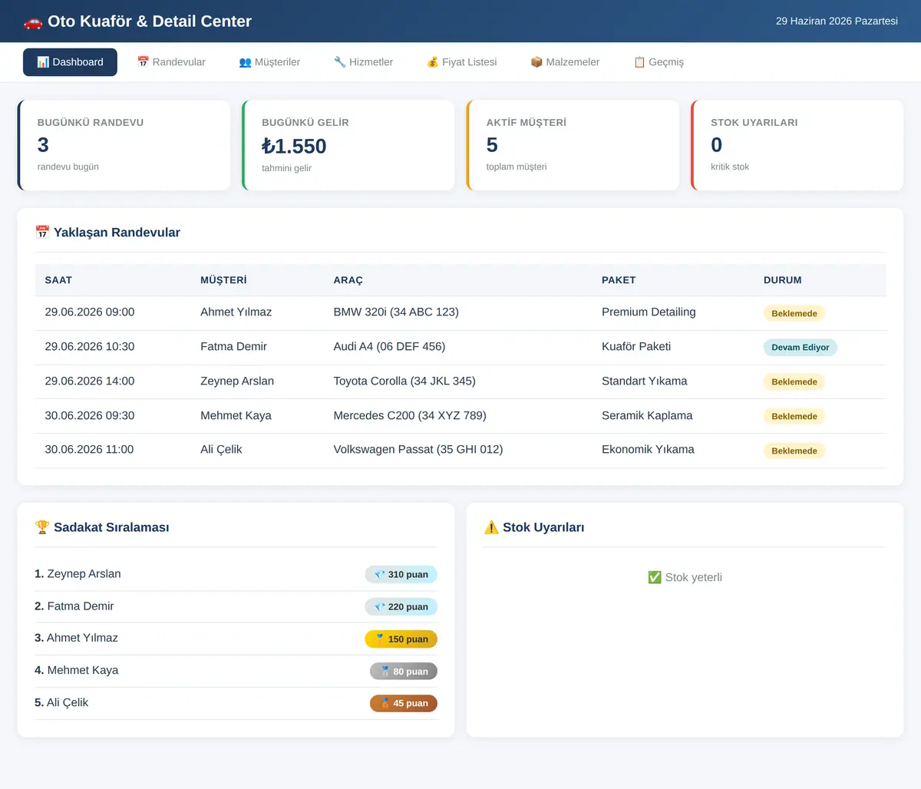Switch to the Randevular tab
The width and height of the screenshot is (921, 789).
[x=171, y=62]
